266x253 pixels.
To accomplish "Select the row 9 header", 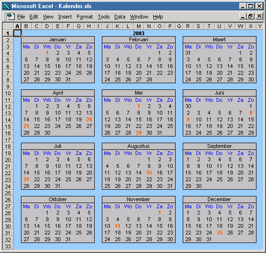I will (x=8, y=87).
